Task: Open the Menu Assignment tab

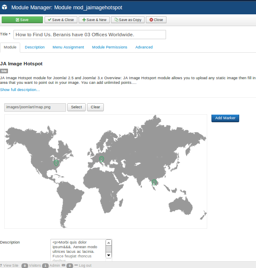Action: [68, 47]
